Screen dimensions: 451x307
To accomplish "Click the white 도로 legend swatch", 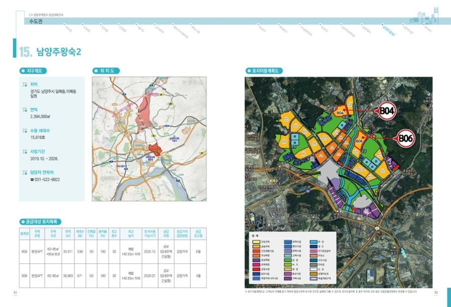I will point(314,269).
